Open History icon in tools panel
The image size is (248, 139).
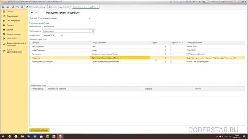[x=13, y=7]
